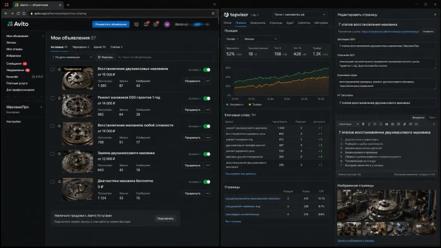The height and width of the screenshot is (248, 441).
Task: Check the 'Ремонт маховиков DSG' listing box
Action: [52, 98]
